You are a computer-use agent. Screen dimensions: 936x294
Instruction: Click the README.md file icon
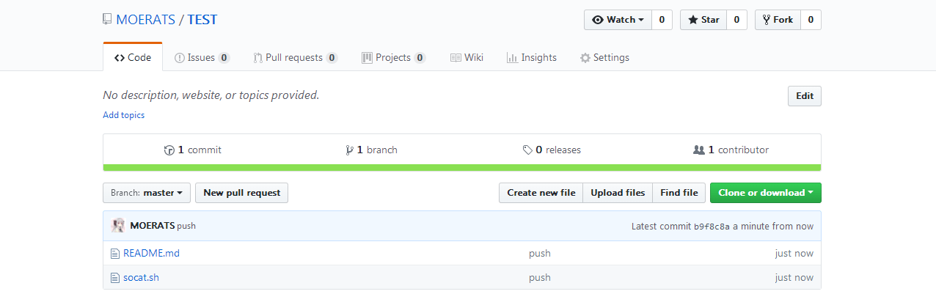(114, 254)
